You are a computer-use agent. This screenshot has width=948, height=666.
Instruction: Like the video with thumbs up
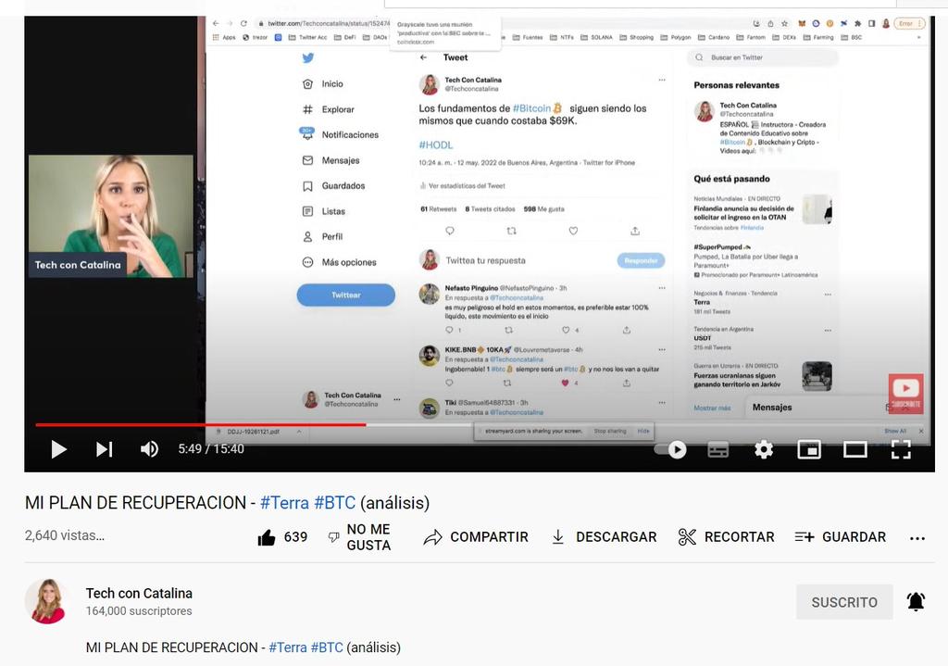tap(282, 537)
